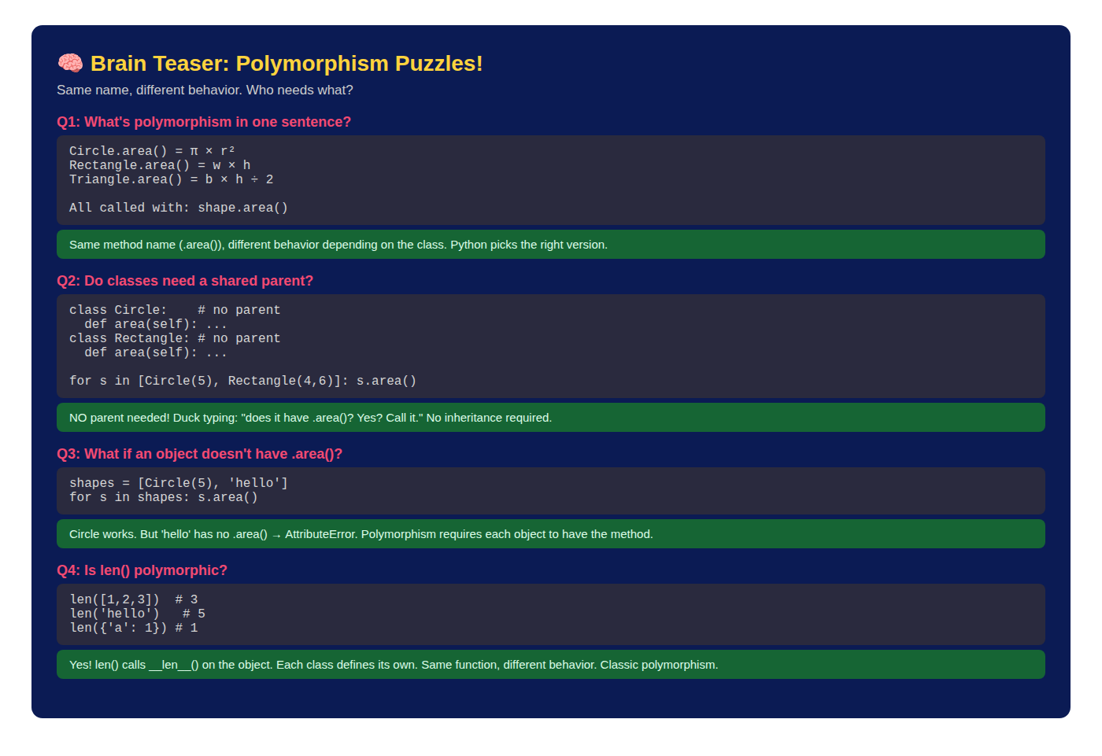Click the green answer starting 'Same method name (.area())'

point(551,245)
